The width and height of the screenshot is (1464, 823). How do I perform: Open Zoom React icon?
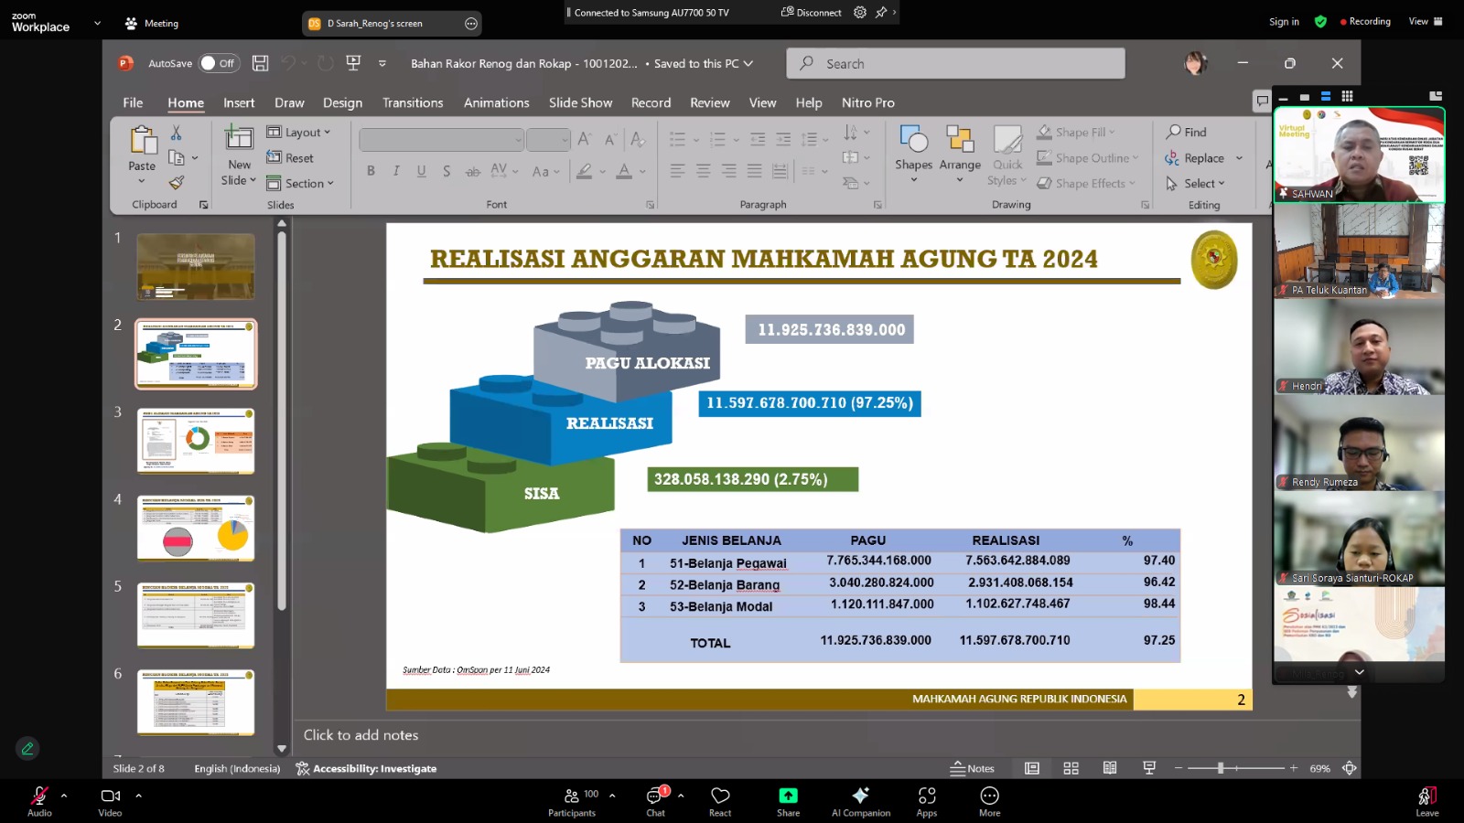click(720, 796)
